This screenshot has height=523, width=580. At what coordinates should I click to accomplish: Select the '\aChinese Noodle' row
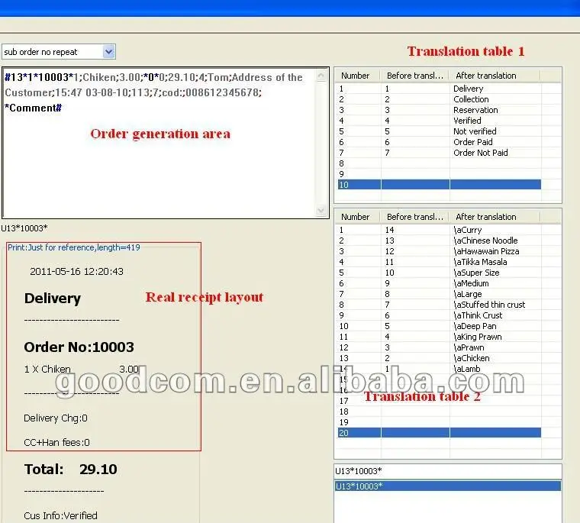[440, 241]
